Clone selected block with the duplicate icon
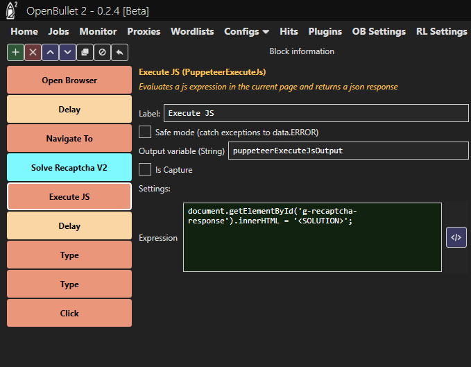 coord(85,52)
